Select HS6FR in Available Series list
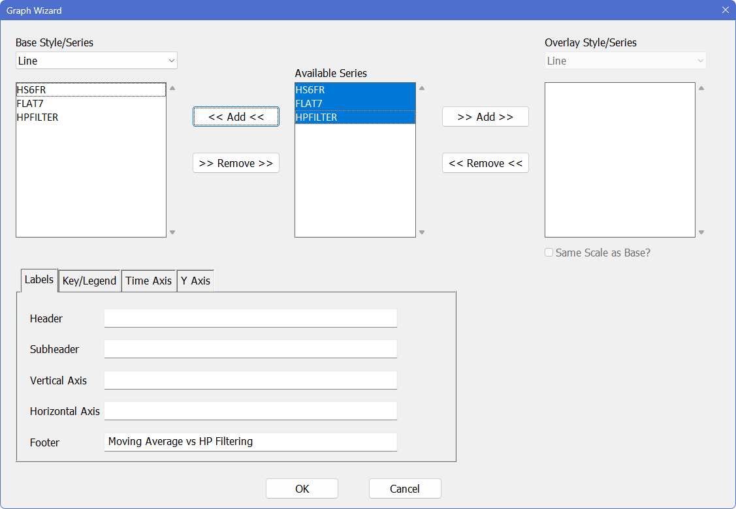Image resolution: width=736 pixels, height=509 pixels. pos(355,90)
